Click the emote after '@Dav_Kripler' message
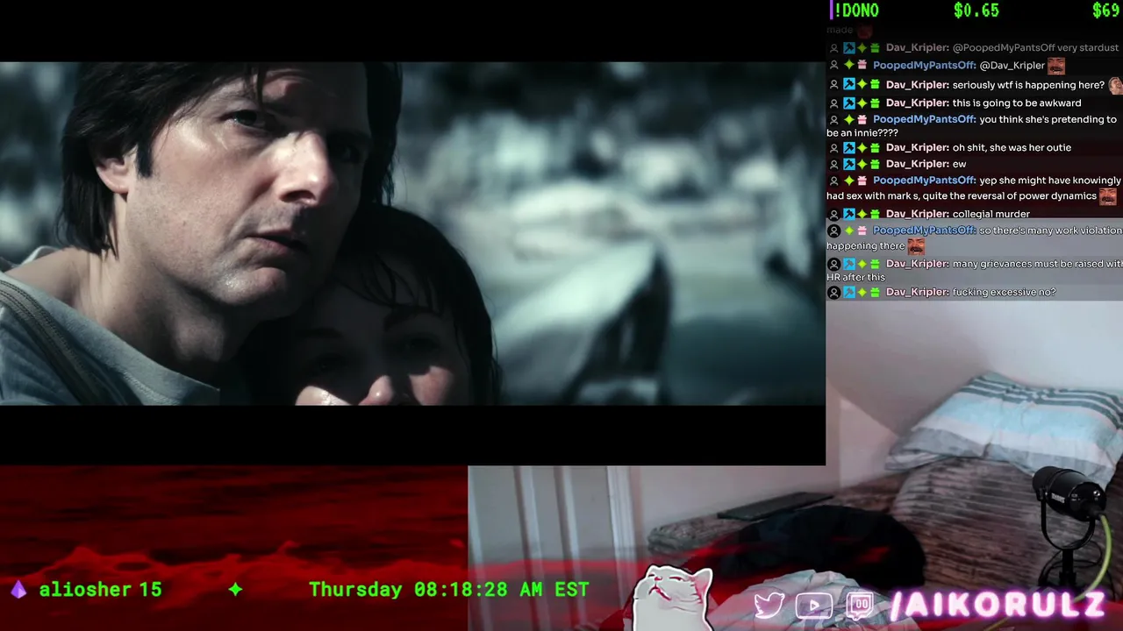The height and width of the screenshot is (631, 1123). (x=1056, y=66)
